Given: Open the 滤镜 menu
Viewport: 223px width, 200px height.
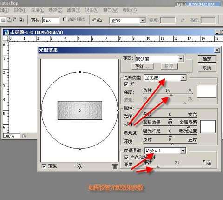Looking at the screenshot, I should coord(74,10).
